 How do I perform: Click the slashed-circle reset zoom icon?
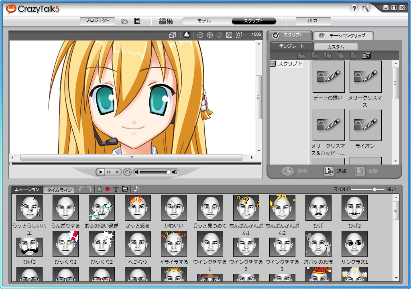(220, 35)
